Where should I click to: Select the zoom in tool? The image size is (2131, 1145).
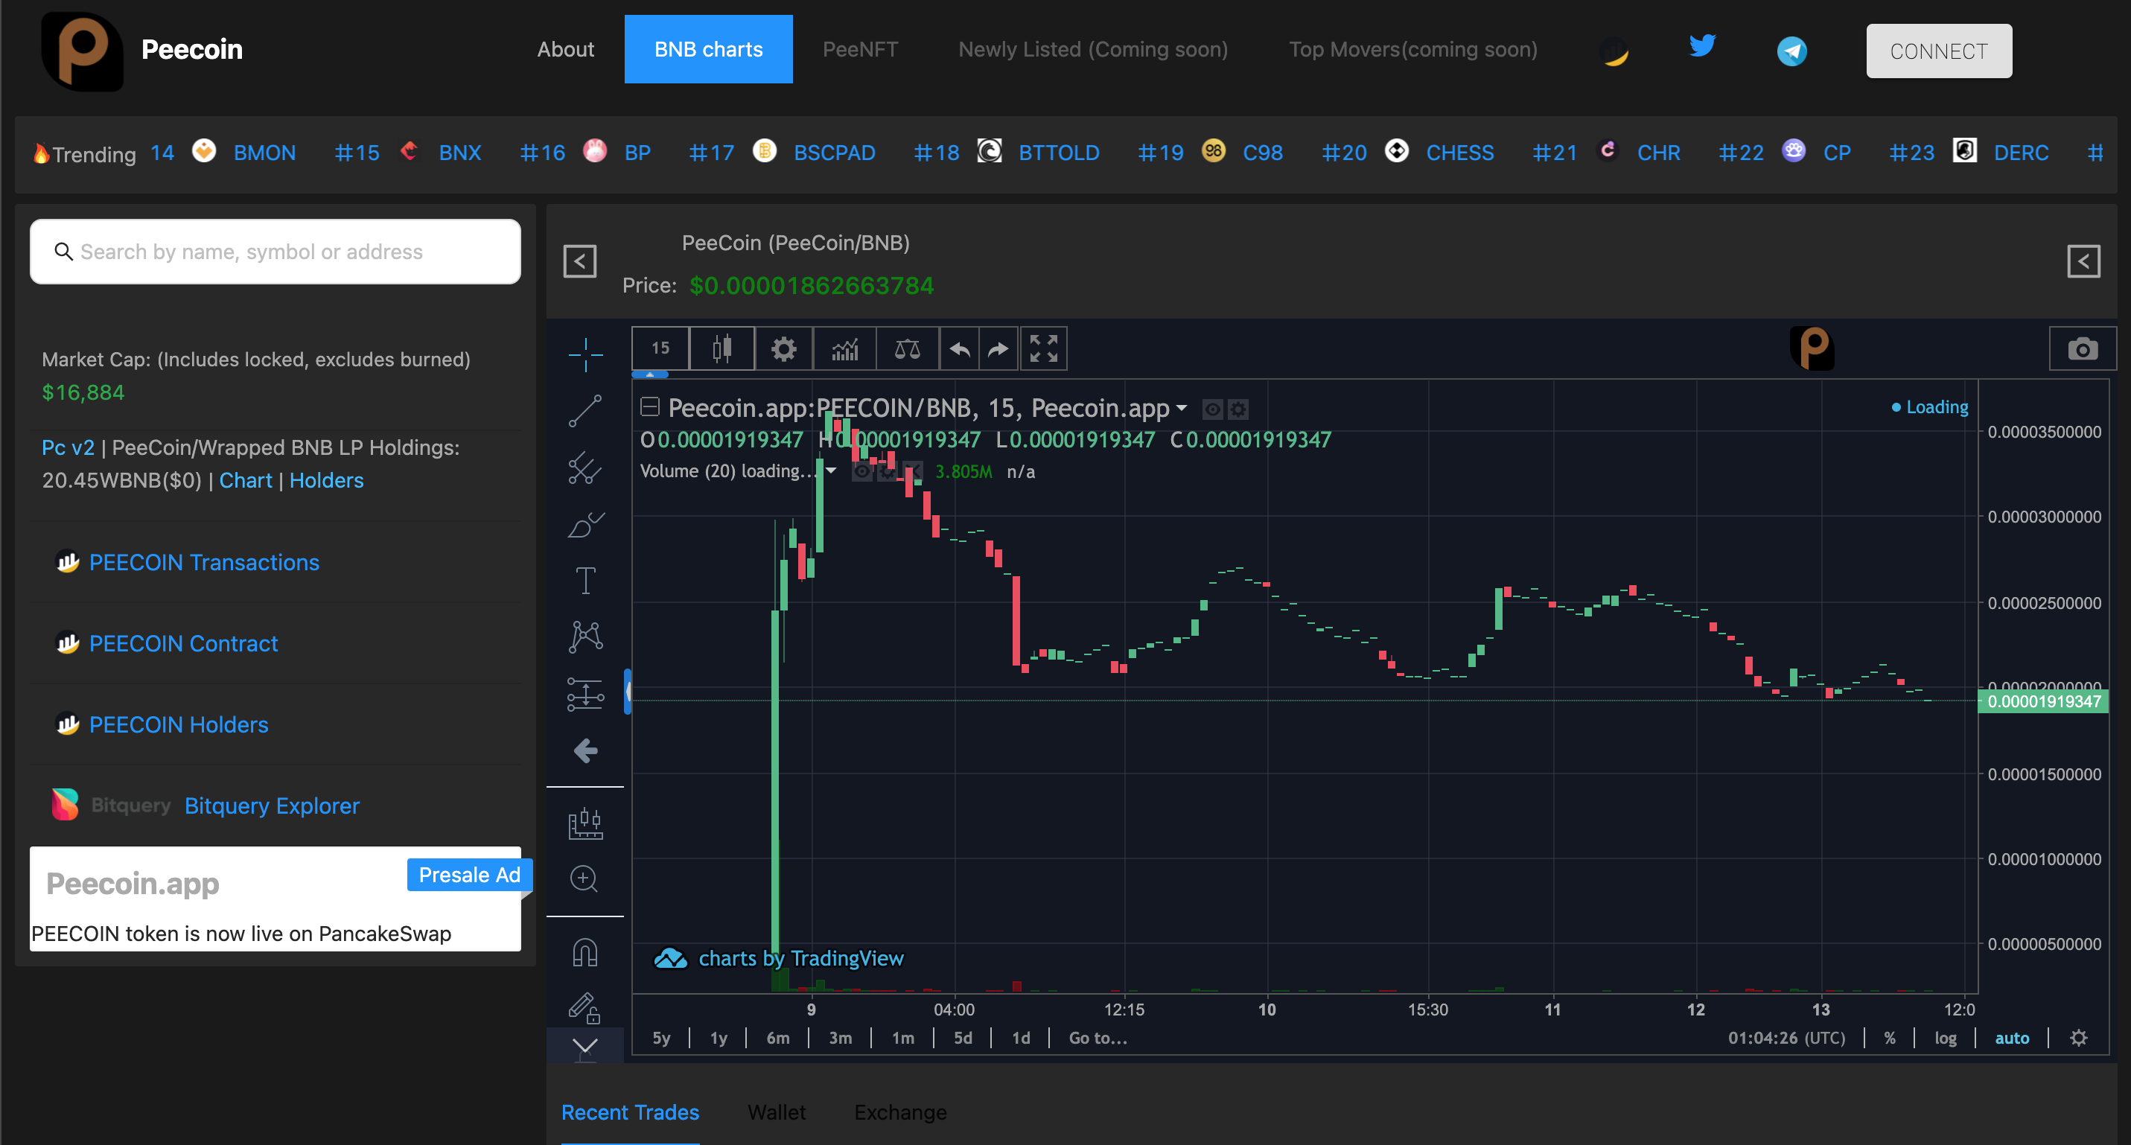(x=584, y=878)
